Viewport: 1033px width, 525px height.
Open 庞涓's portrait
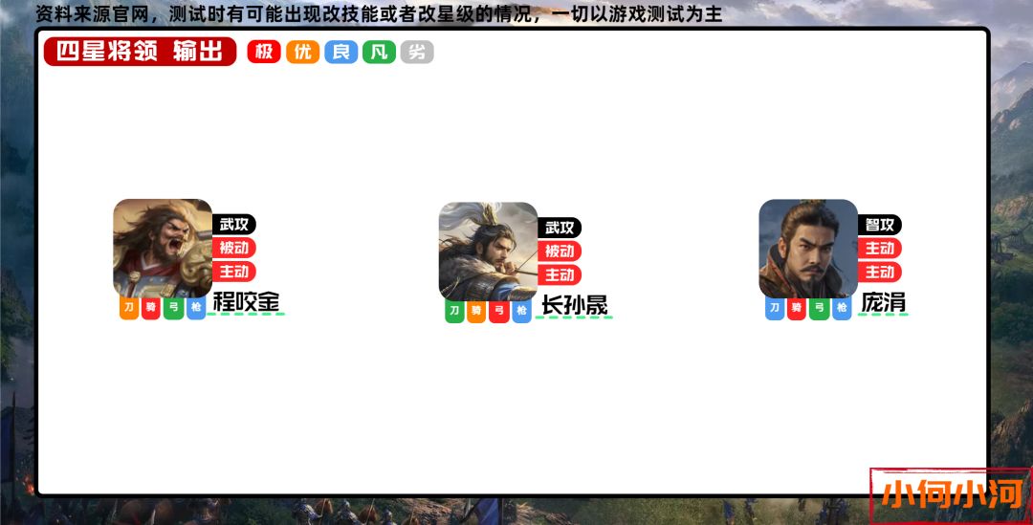tap(808, 249)
